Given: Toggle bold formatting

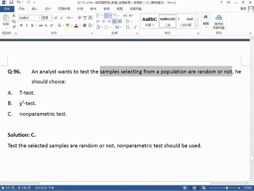Looking at the screenshot, I should [x=21, y=25].
